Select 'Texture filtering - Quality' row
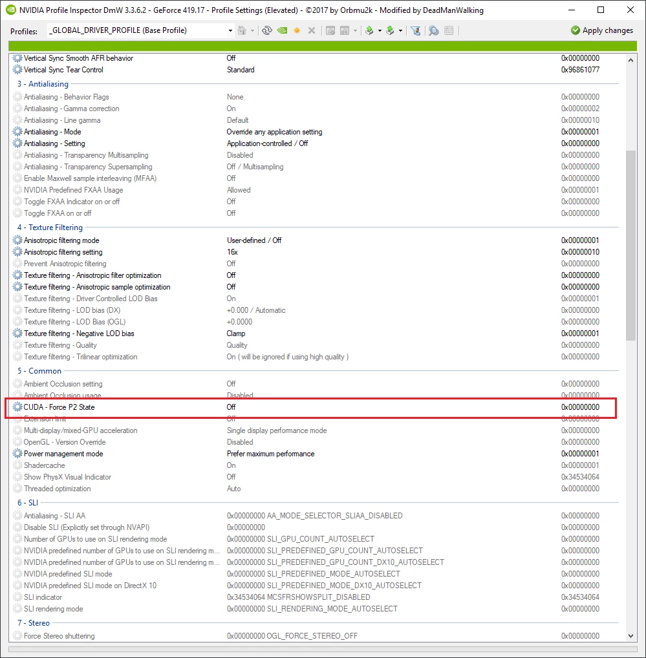646x658 pixels. pyautogui.click(x=315, y=345)
